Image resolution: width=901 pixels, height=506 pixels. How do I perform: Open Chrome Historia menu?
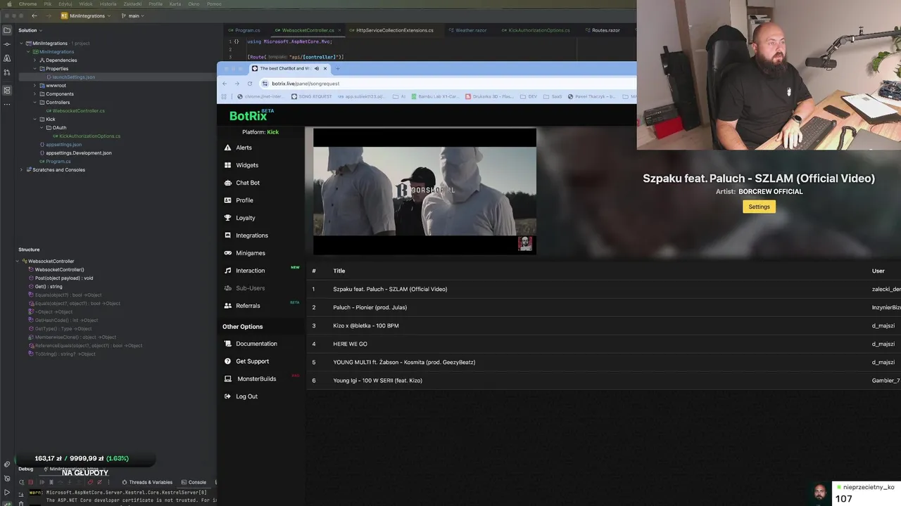coord(108,4)
